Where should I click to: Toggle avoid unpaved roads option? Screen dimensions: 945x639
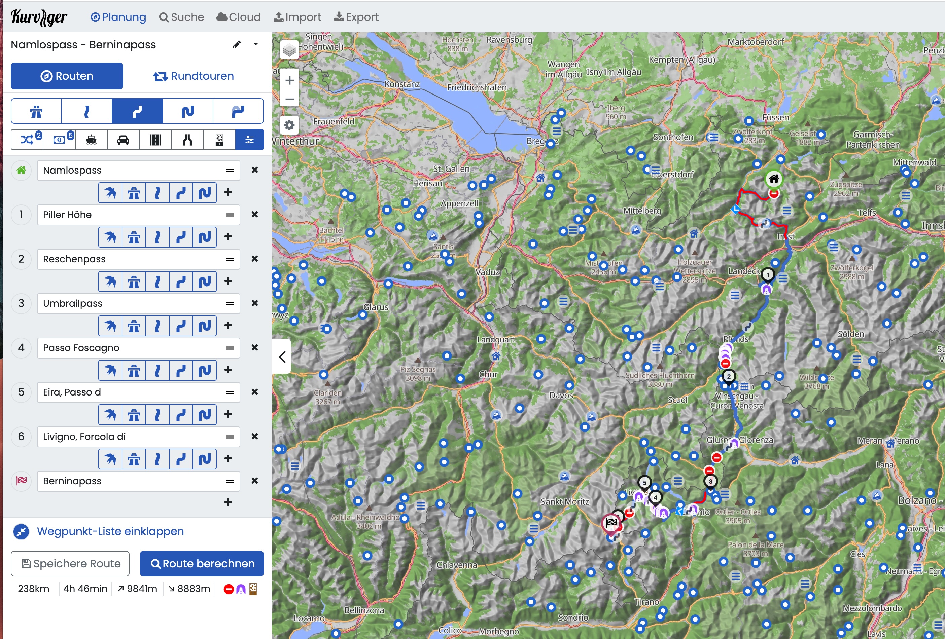pos(219,140)
